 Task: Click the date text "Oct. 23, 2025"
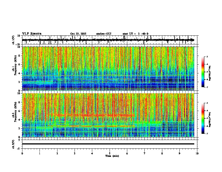[x=78, y=34]
